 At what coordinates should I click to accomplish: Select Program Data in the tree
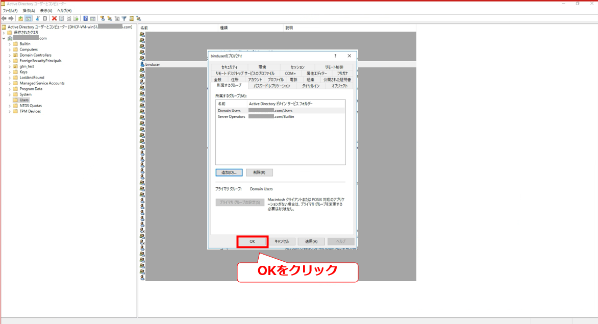tap(31, 89)
